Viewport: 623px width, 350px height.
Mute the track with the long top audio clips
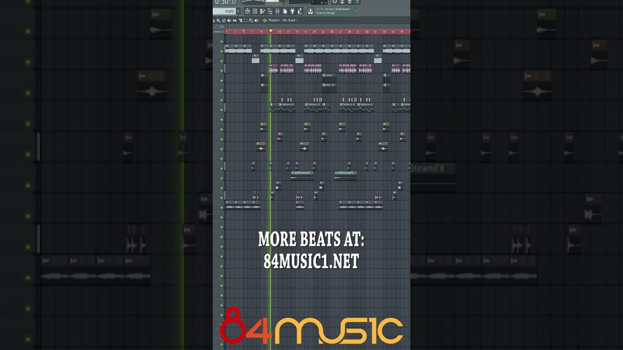[221, 52]
